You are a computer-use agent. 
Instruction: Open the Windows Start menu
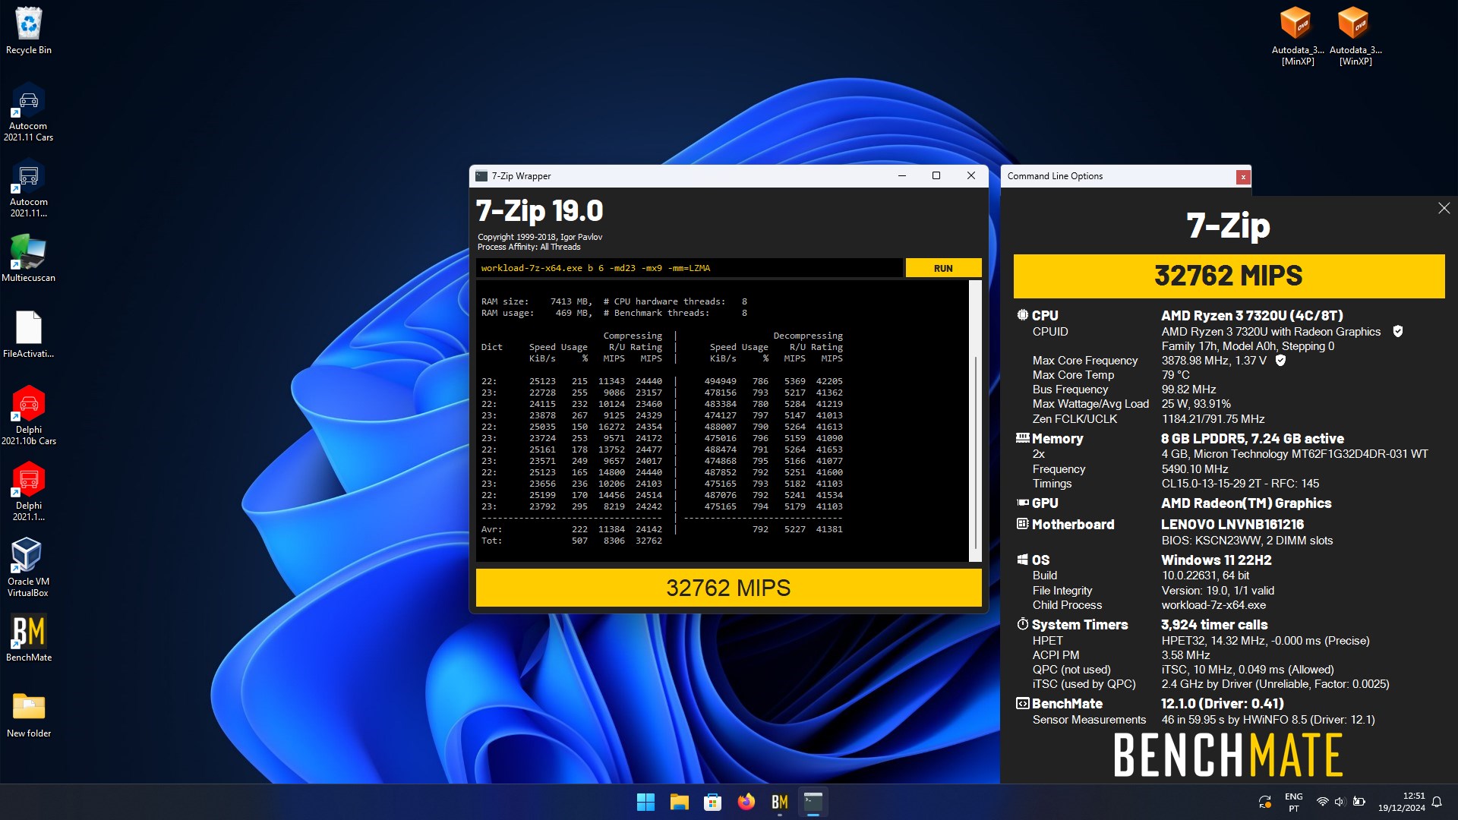645,802
